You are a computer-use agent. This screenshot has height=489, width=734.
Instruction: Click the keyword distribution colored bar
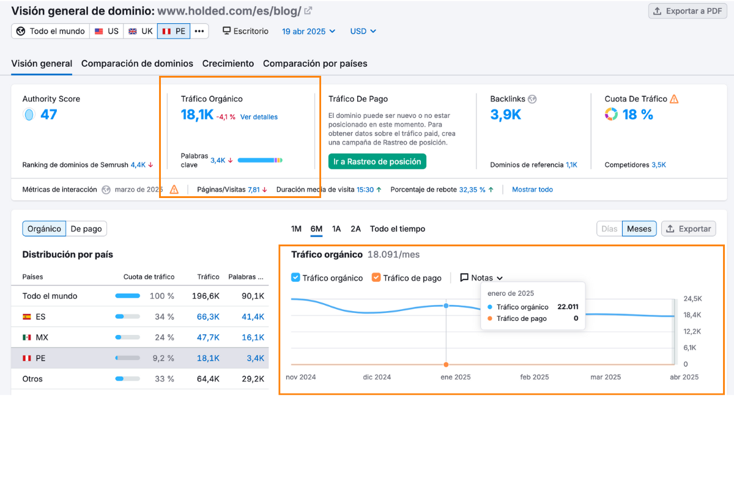point(260,160)
